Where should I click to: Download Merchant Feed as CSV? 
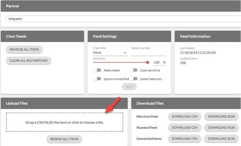pos(185,116)
